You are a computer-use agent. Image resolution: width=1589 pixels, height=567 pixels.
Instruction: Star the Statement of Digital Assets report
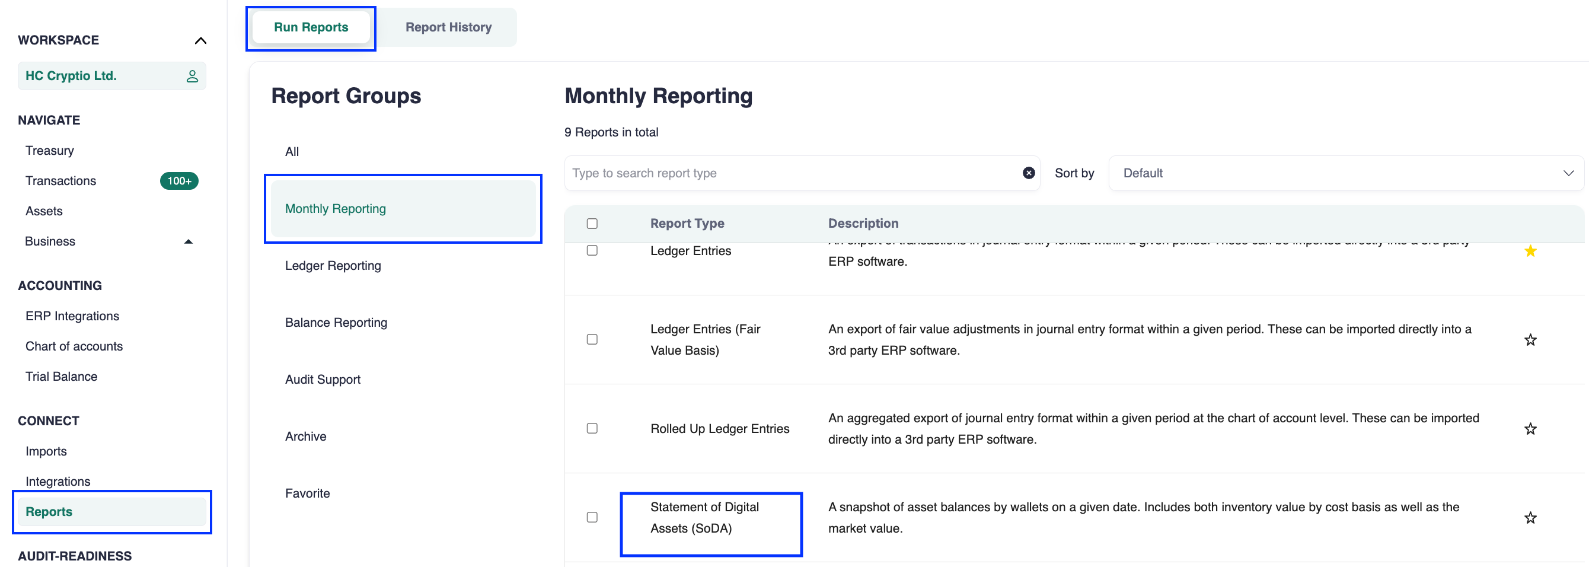[1530, 518]
